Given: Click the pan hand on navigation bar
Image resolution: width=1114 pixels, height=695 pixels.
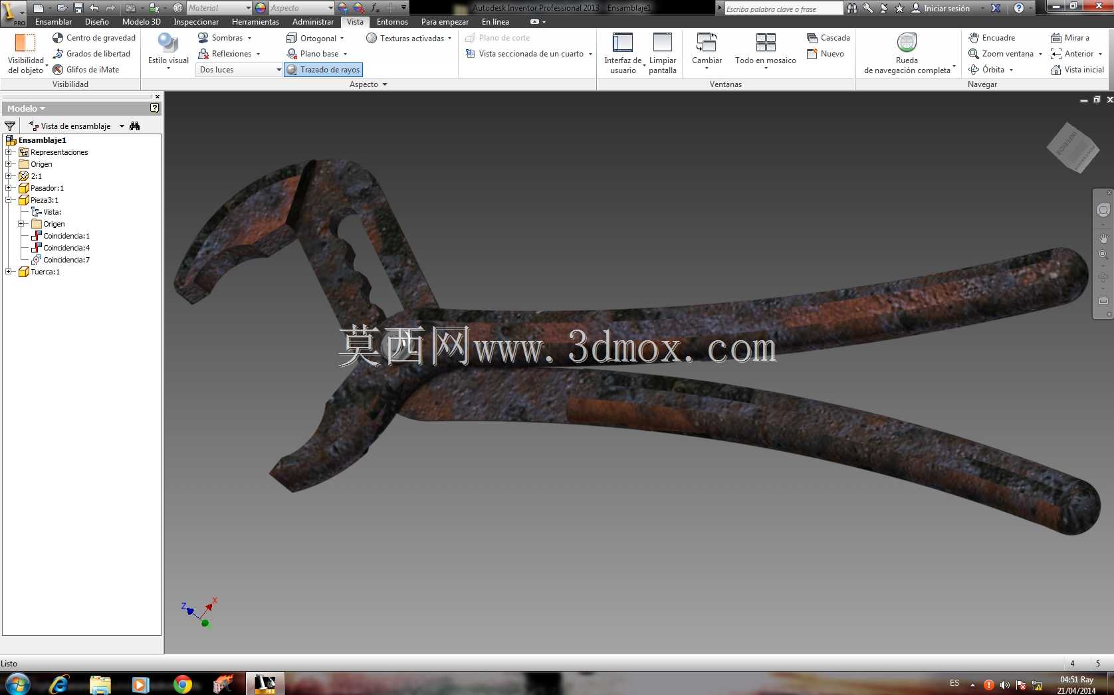Looking at the screenshot, I should pyautogui.click(x=1103, y=238).
